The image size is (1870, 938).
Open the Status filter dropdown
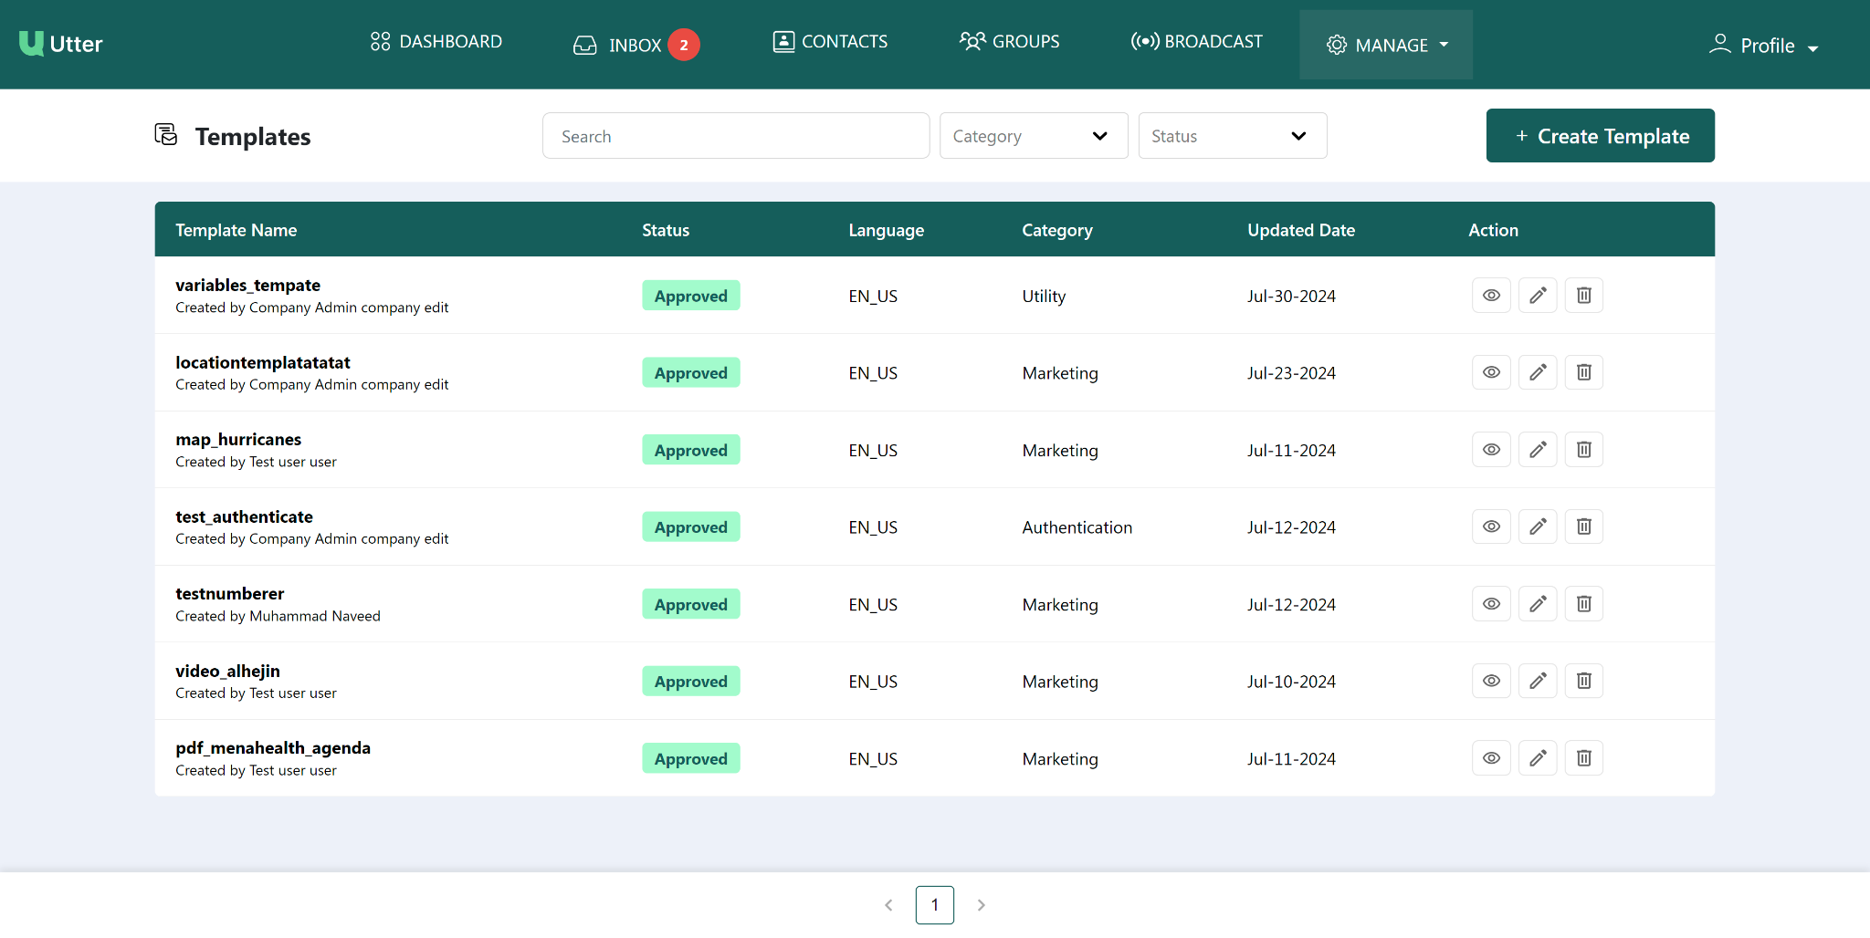[x=1233, y=136]
